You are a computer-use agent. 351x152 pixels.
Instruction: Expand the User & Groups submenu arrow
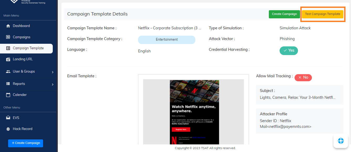(53, 72)
